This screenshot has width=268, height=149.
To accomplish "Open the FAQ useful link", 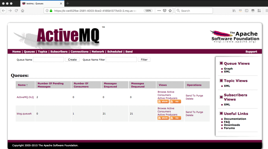I will click(x=227, y=122).
